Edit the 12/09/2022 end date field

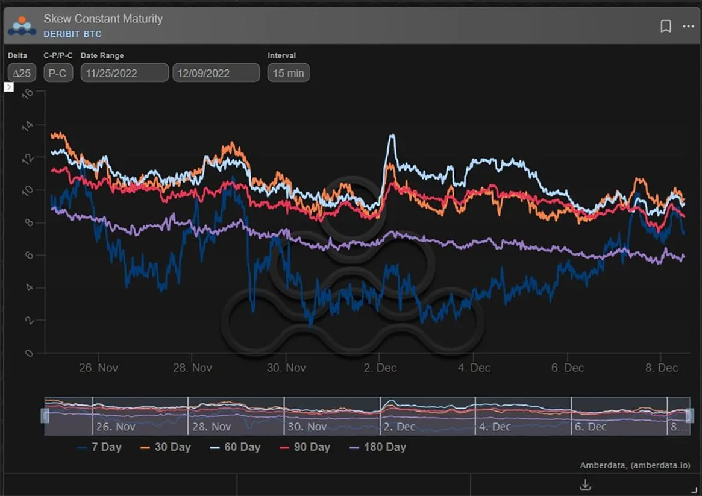coord(216,73)
